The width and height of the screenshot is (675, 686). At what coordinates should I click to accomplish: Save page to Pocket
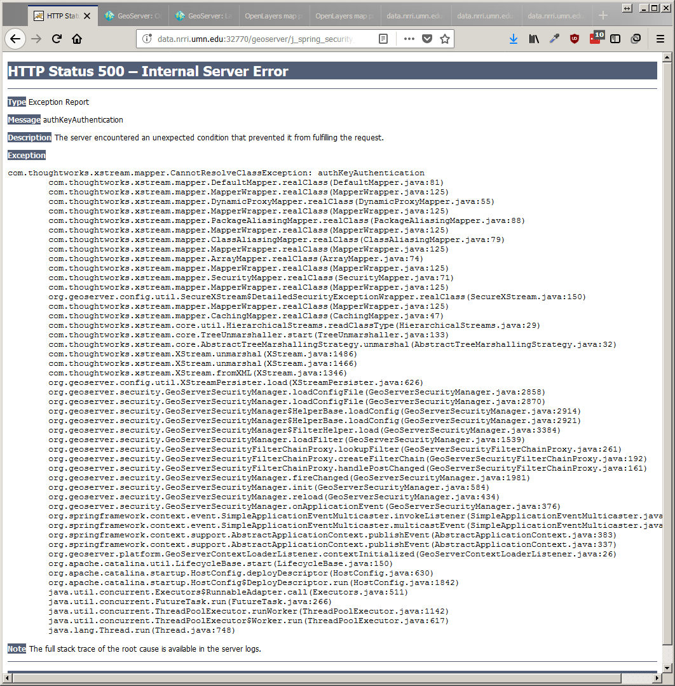[x=427, y=39]
